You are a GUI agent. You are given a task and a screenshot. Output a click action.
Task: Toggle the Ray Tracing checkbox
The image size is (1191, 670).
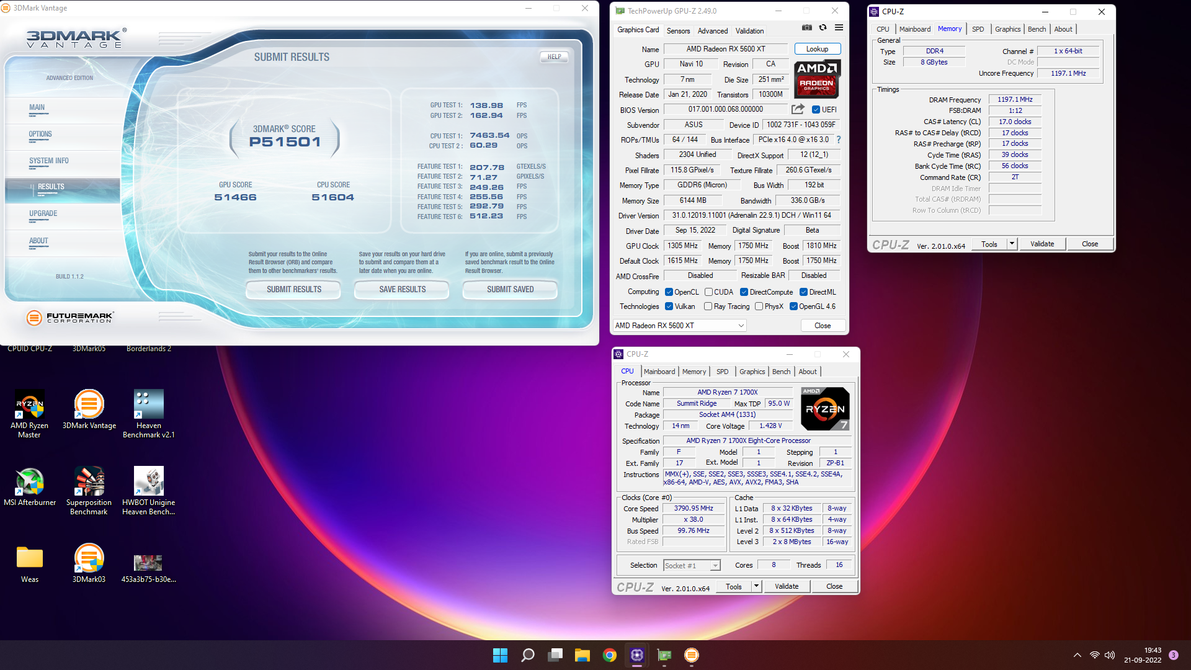point(708,306)
